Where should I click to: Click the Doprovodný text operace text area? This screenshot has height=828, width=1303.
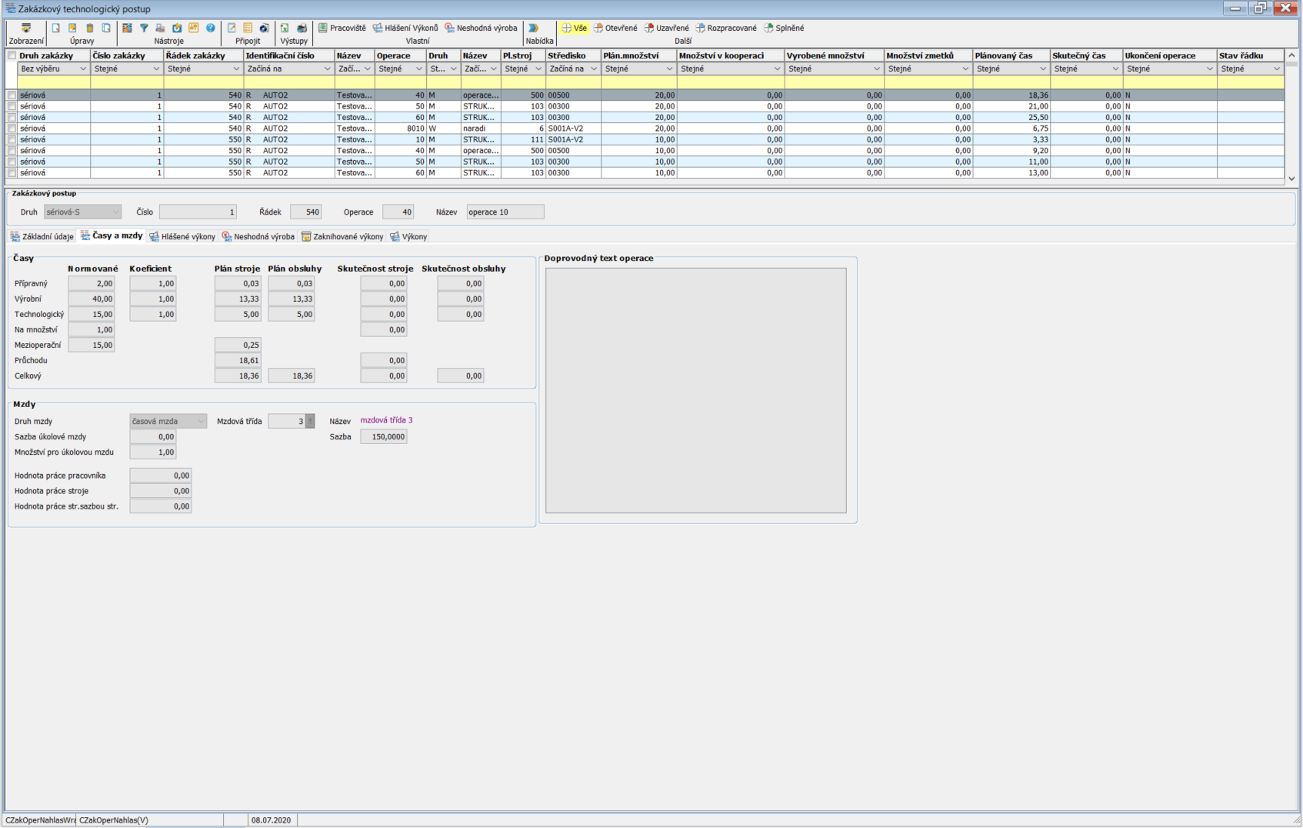695,390
